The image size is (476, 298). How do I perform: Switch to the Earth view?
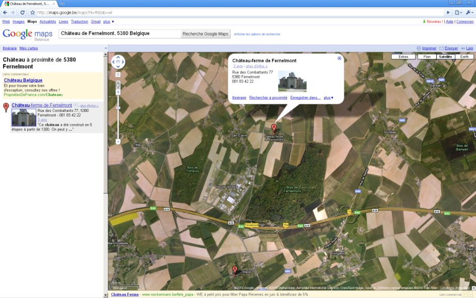(x=464, y=57)
